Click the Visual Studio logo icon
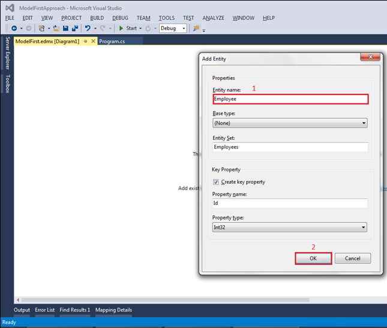Image resolution: width=387 pixels, height=328 pixels. [x=9, y=7]
